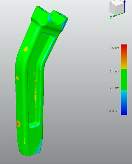Click the 0.1 mm legend label
Screen dimensions: 132x164
pos(114,72)
